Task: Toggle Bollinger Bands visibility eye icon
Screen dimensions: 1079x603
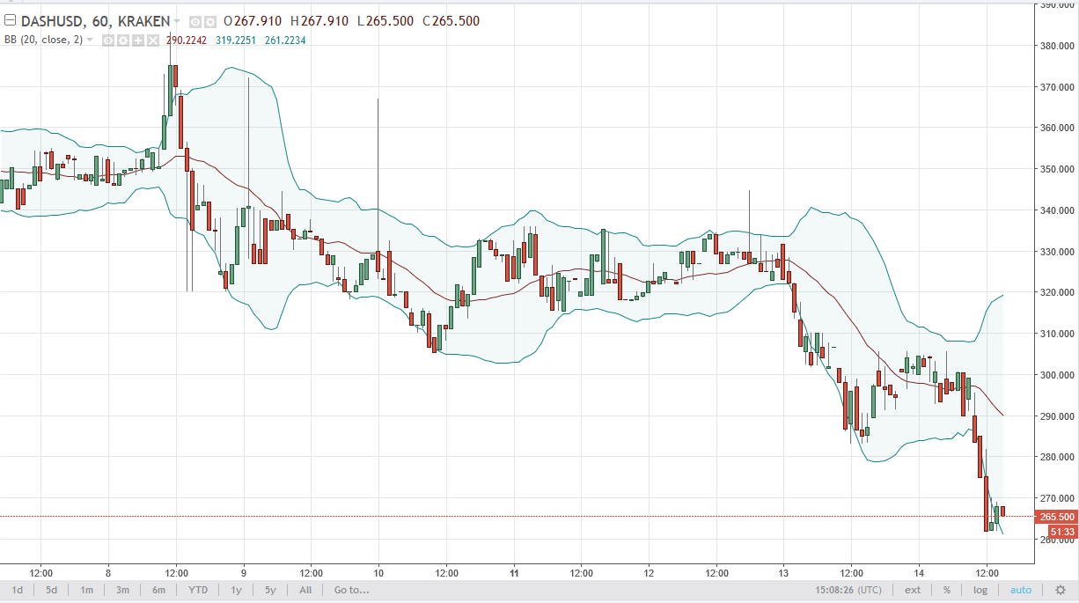Action: pos(108,40)
